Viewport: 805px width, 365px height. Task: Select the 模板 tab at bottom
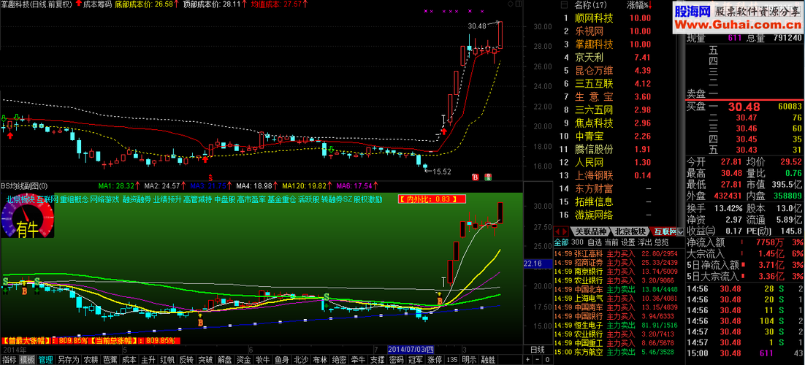click(27, 359)
